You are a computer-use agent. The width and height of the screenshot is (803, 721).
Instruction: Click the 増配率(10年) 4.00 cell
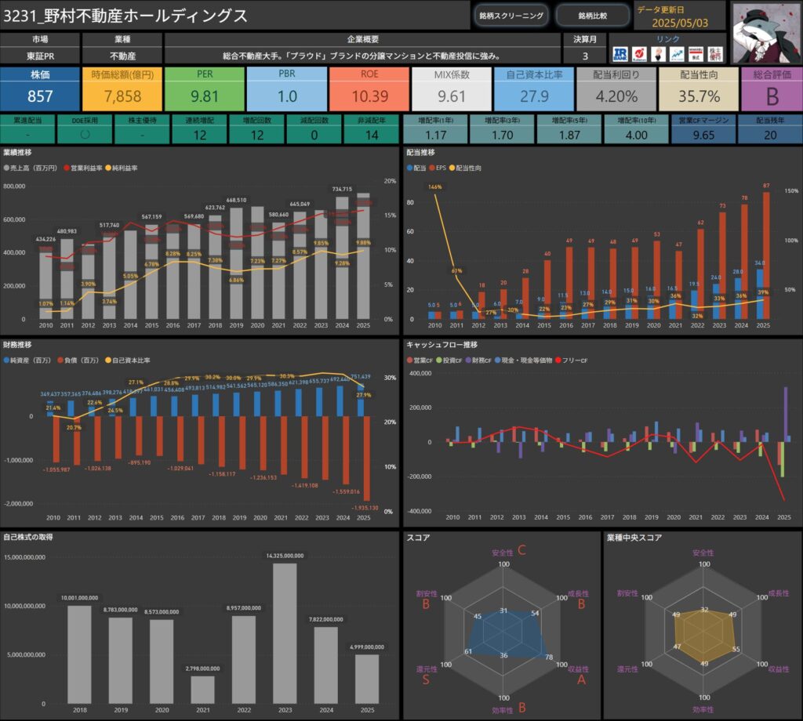pyautogui.click(x=637, y=129)
